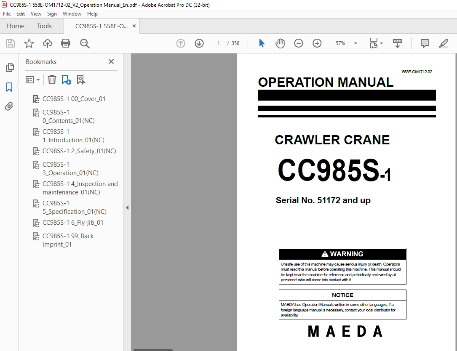Click the Save file icon
Image resolution: width=457 pixels, height=351 pixels.
(x=11, y=43)
